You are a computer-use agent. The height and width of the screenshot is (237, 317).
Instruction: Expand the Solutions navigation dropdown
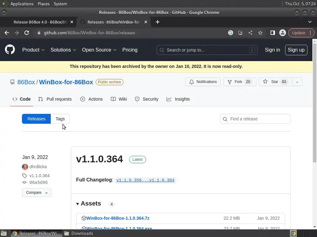[63, 50]
